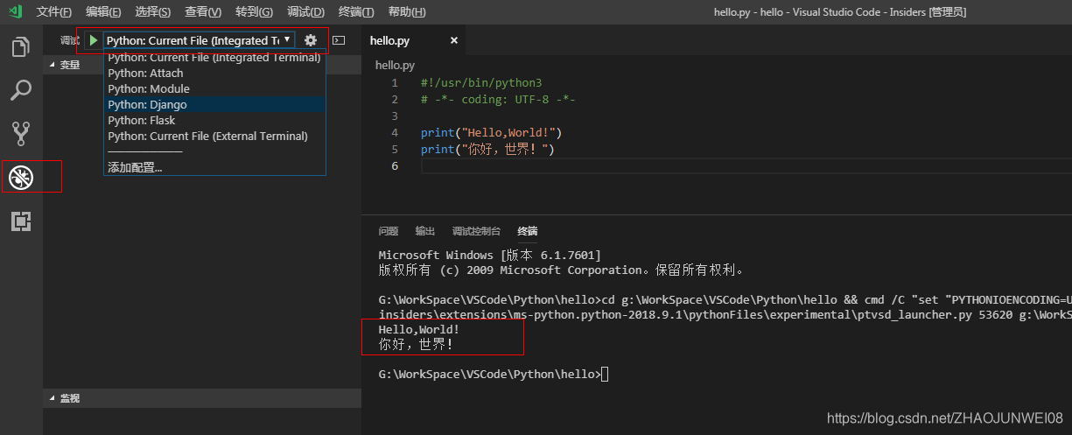Viewport: 1072px width, 435px height.
Task: Select Python: Flask configuration
Action: 214,121
